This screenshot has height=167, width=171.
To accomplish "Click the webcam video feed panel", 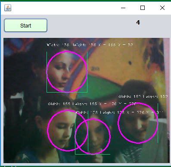I will click(x=87, y=100).
